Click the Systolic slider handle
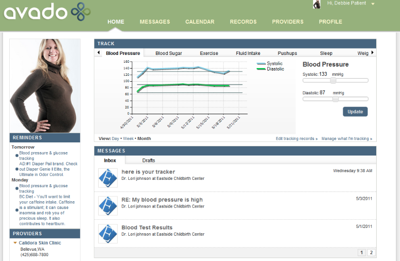The image size is (400, 261). point(333,80)
